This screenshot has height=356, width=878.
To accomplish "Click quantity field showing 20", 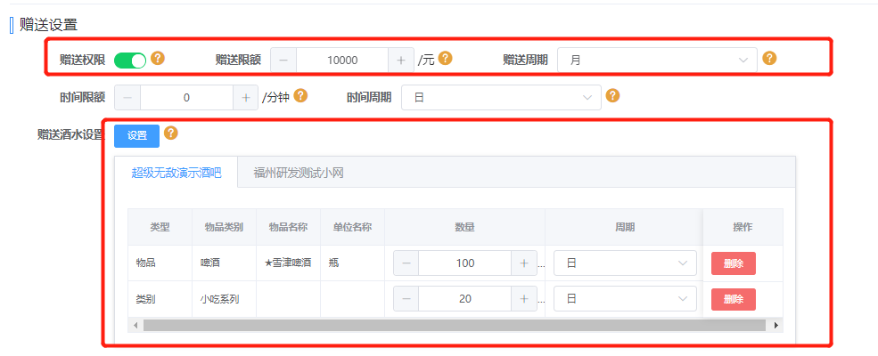I will click(464, 299).
